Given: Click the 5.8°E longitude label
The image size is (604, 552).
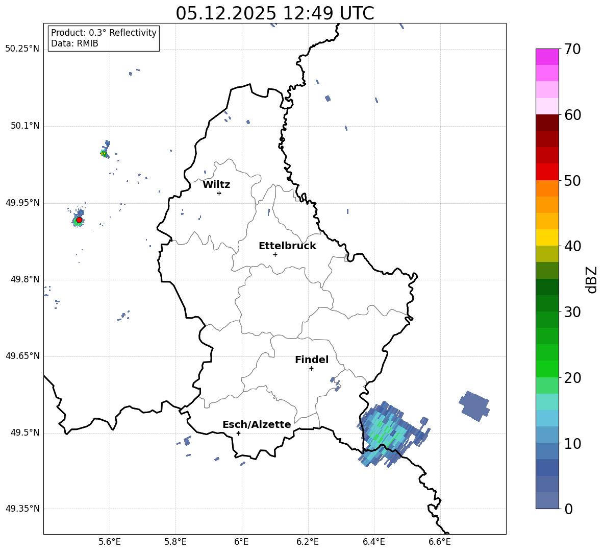Looking at the screenshot, I should 175,542.
